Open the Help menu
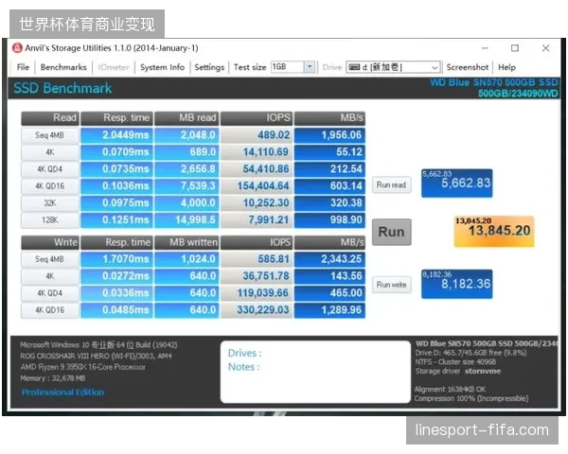568x454 pixels. point(506,67)
